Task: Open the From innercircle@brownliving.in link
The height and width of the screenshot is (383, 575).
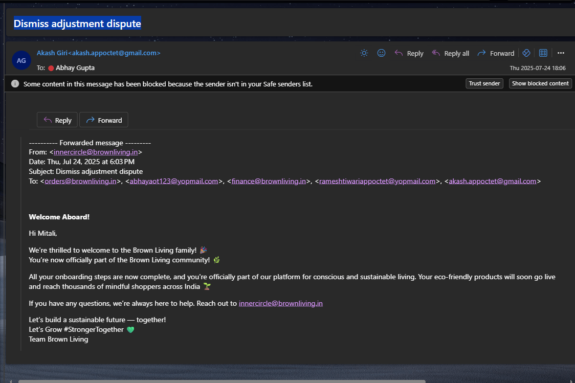Action: pyautogui.click(x=96, y=152)
